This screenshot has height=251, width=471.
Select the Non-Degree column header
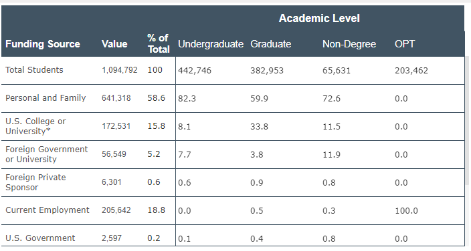[349, 44]
